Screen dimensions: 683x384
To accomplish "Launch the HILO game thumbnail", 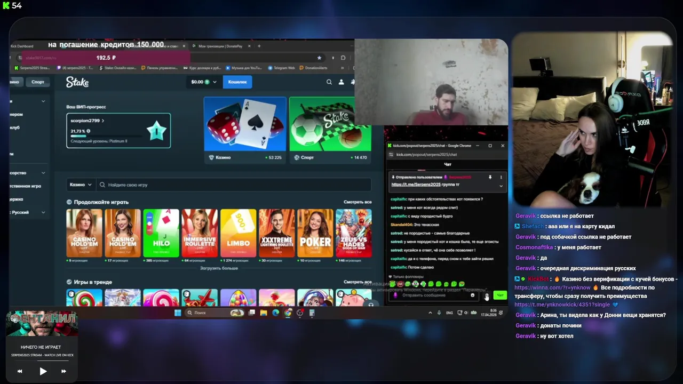I will [x=161, y=233].
